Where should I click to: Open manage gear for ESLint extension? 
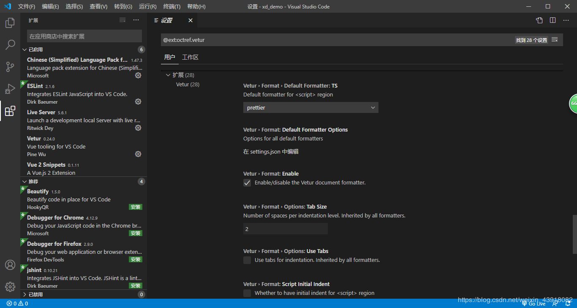click(x=138, y=102)
